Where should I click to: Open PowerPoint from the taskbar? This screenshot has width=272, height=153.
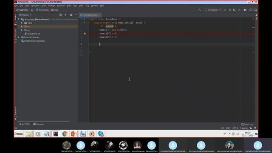pos(74,134)
